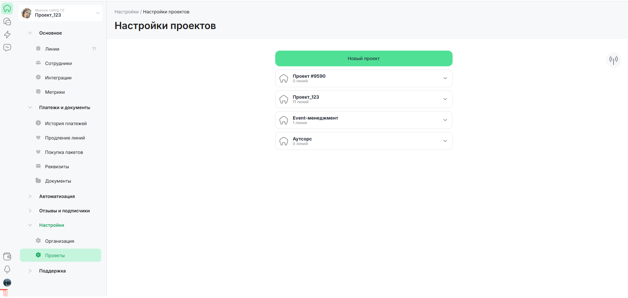
Task: Click Настройки breadcrumb link
Action: click(126, 12)
